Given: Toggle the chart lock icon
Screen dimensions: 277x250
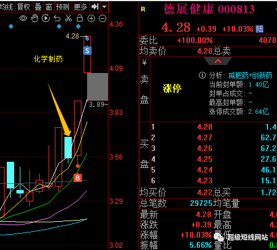Looking at the screenshot, I should click(80, 18).
